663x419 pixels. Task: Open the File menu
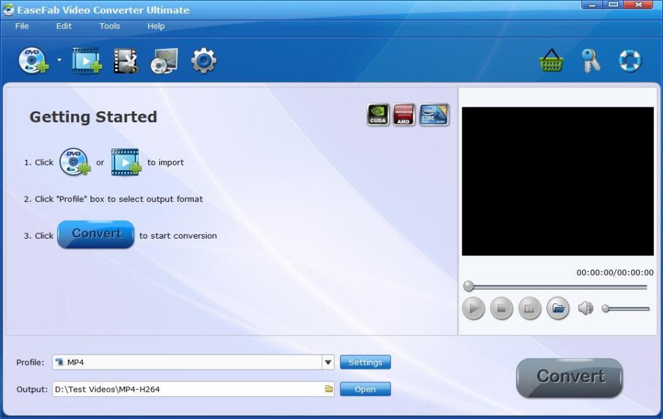tap(22, 26)
